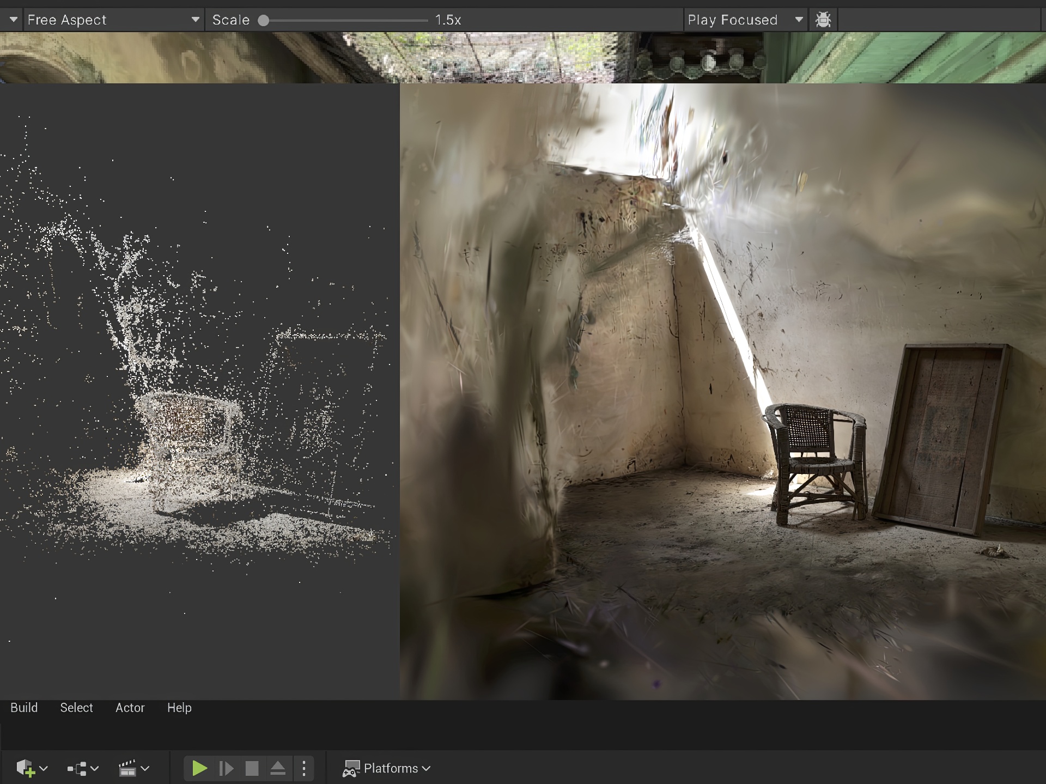Toggle the bug debugger icon
This screenshot has height=784, width=1046.
(823, 20)
